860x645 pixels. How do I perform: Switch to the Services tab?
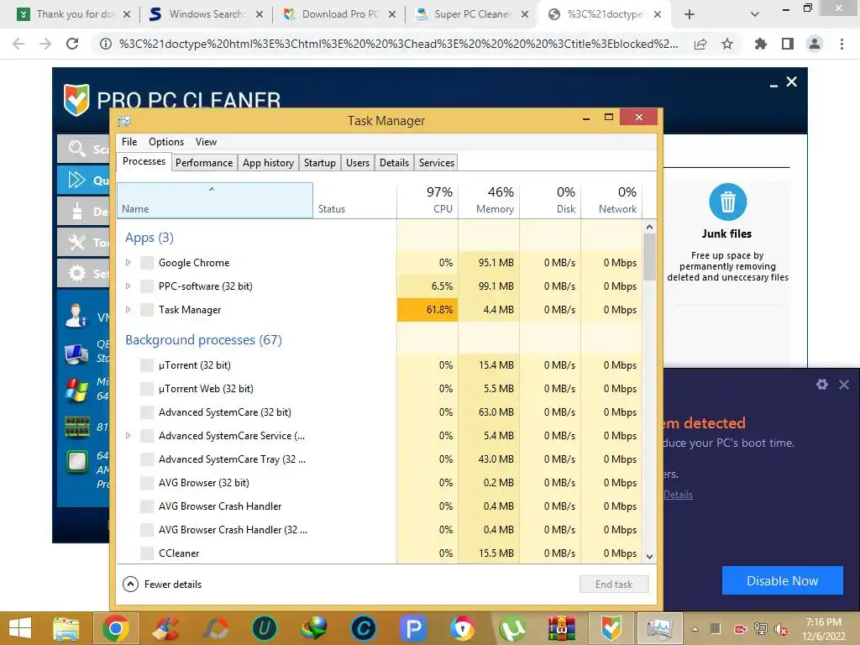click(437, 163)
